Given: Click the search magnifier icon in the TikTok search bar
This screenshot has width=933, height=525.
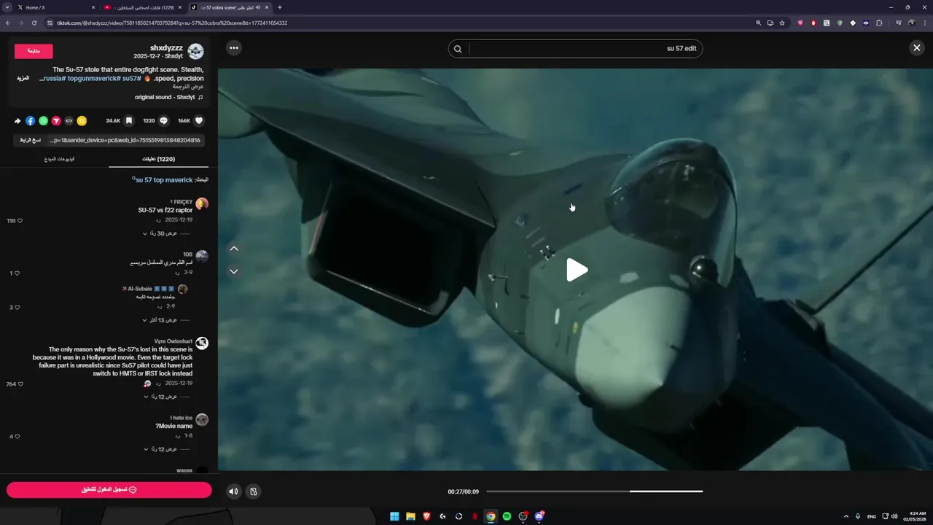Looking at the screenshot, I should point(458,49).
